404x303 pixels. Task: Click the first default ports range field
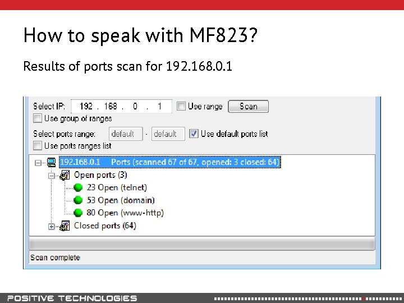(126, 134)
